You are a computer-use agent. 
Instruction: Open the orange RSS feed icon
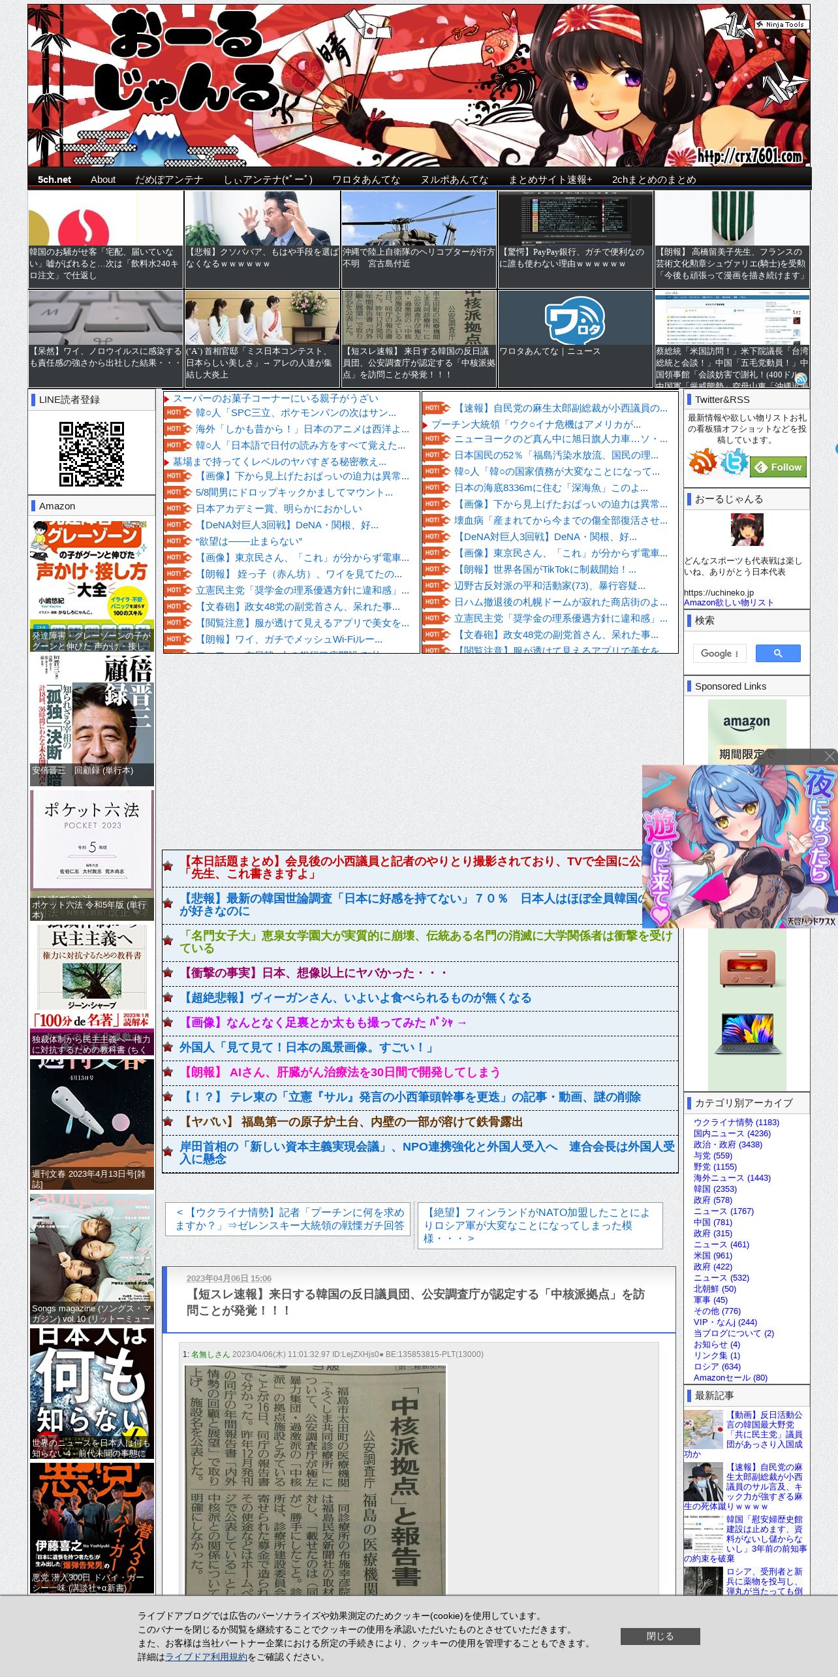point(702,462)
